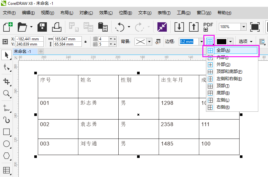The image size is (268, 177).
Task: Save document floppy icon
Action: click(x=42, y=27)
